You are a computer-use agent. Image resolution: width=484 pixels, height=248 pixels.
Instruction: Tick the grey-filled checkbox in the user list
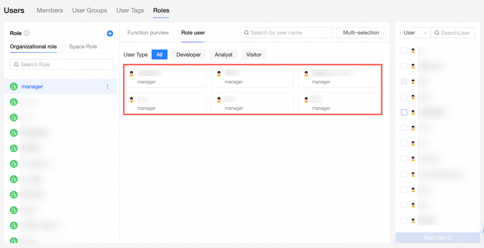coord(404,81)
